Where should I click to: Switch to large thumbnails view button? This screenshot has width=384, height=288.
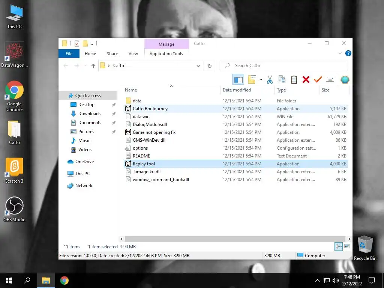(x=347, y=246)
